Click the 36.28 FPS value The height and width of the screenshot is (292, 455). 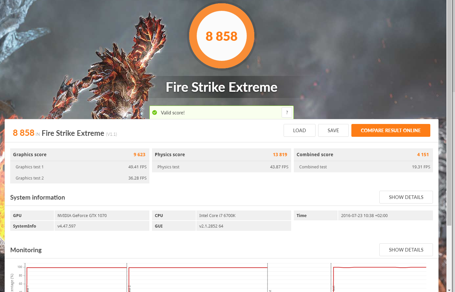tap(138, 178)
